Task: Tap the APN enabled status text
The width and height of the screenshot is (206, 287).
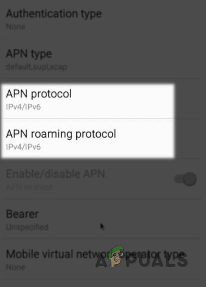Action: click(30, 187)
